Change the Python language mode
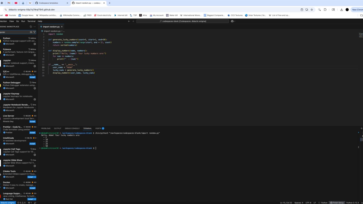 pyautogui.click(x=324, y=202)
